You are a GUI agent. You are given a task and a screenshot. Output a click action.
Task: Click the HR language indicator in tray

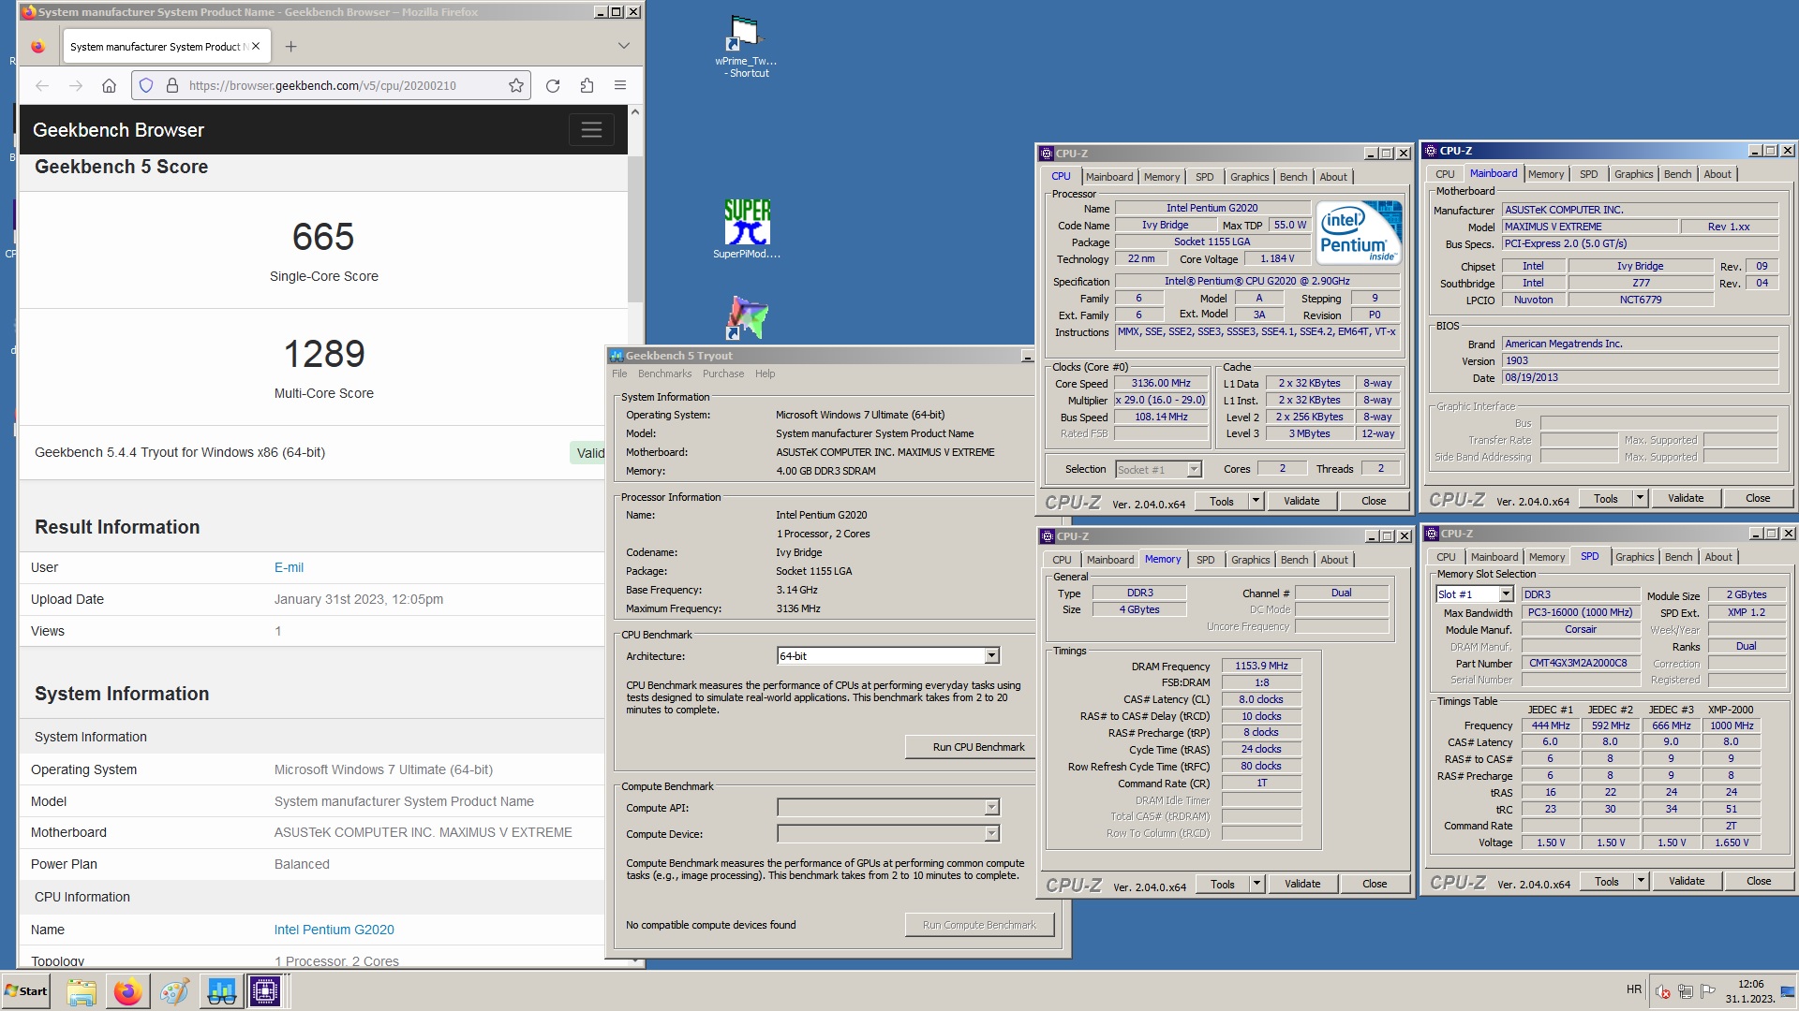1634,989
